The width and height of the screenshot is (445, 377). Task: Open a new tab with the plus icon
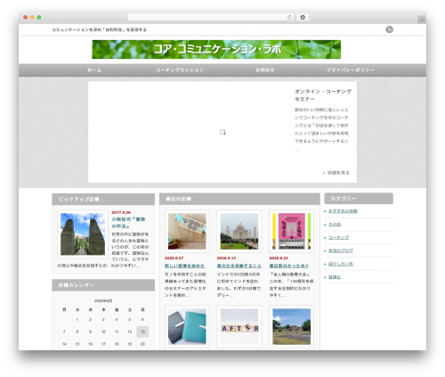click(x=422, y=20)
